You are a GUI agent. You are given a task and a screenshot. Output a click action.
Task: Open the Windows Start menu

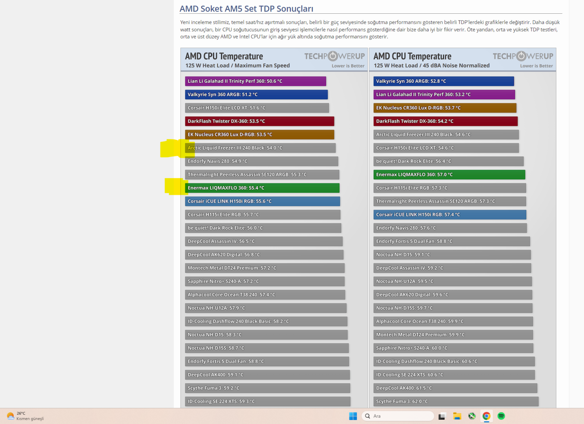pyautogui.click(x=353, y=416)
